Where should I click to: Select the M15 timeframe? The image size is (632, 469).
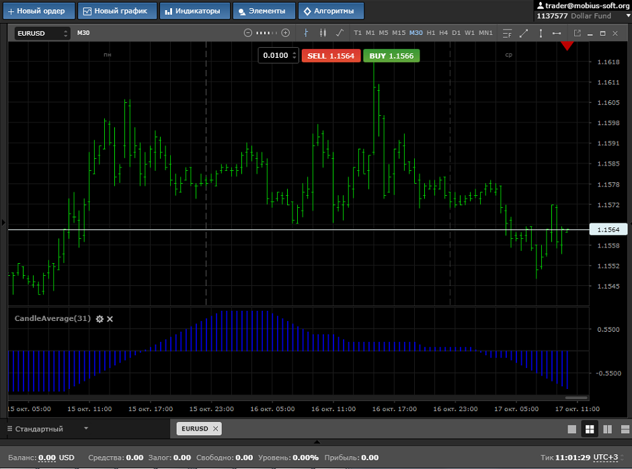pos(399,33)
